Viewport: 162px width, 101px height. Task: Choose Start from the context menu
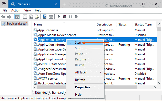(85, 43)
